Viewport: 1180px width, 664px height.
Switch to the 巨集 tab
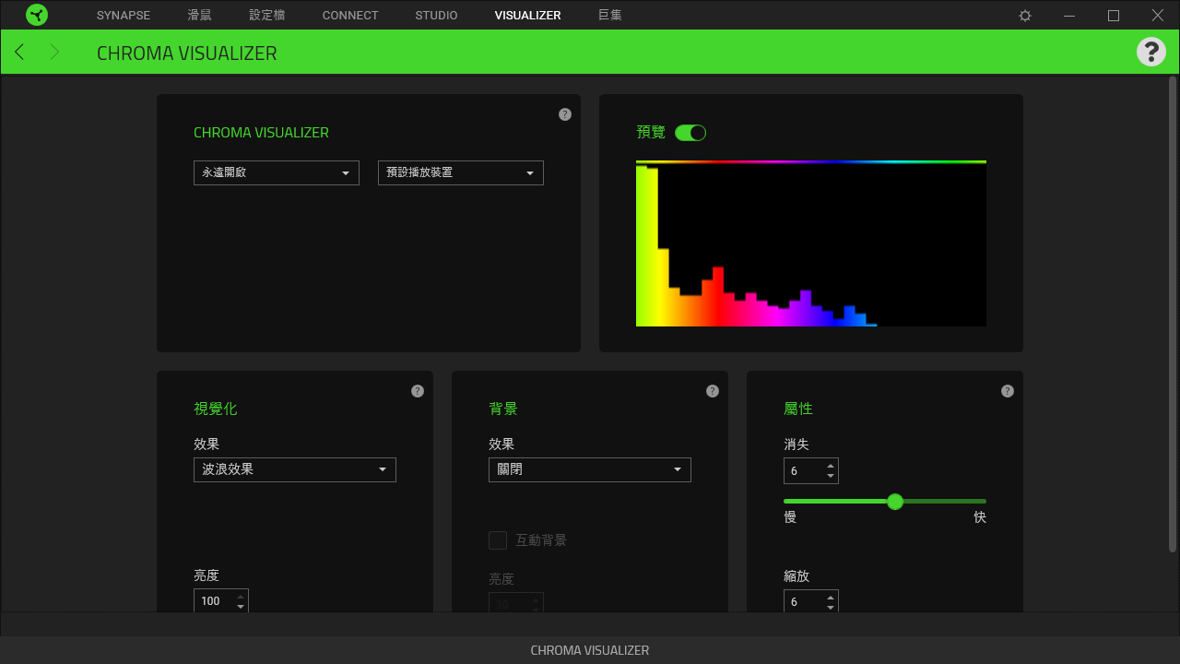click(x=610, y=16)
